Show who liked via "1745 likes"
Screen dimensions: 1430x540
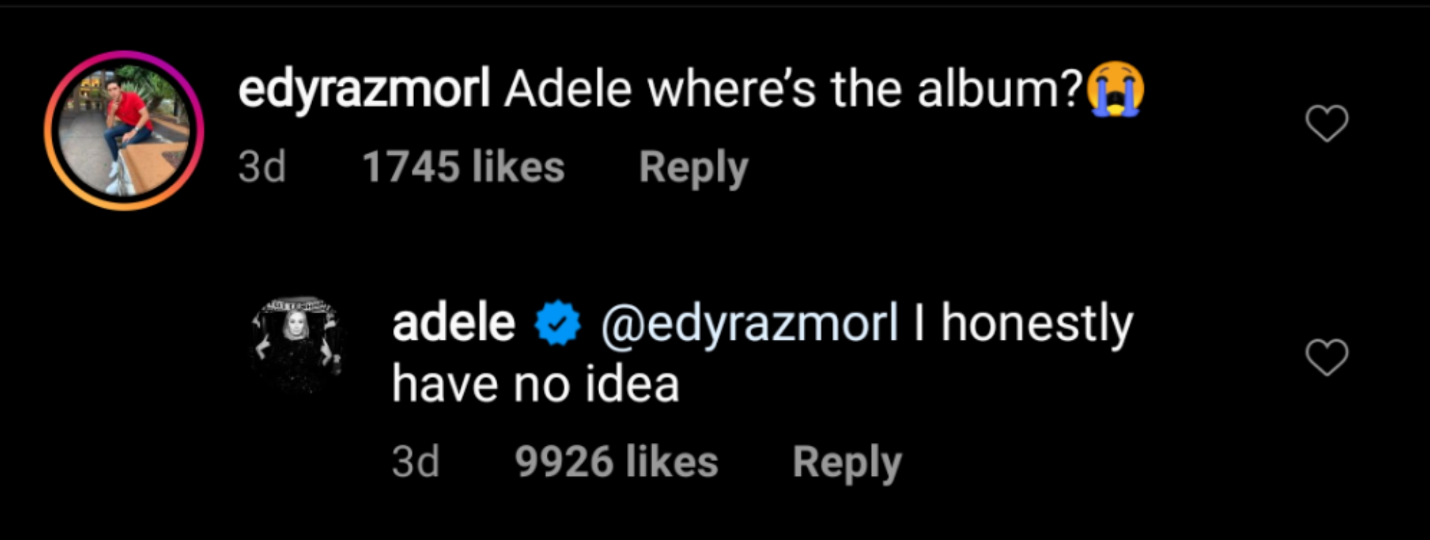tap(463, 167)
